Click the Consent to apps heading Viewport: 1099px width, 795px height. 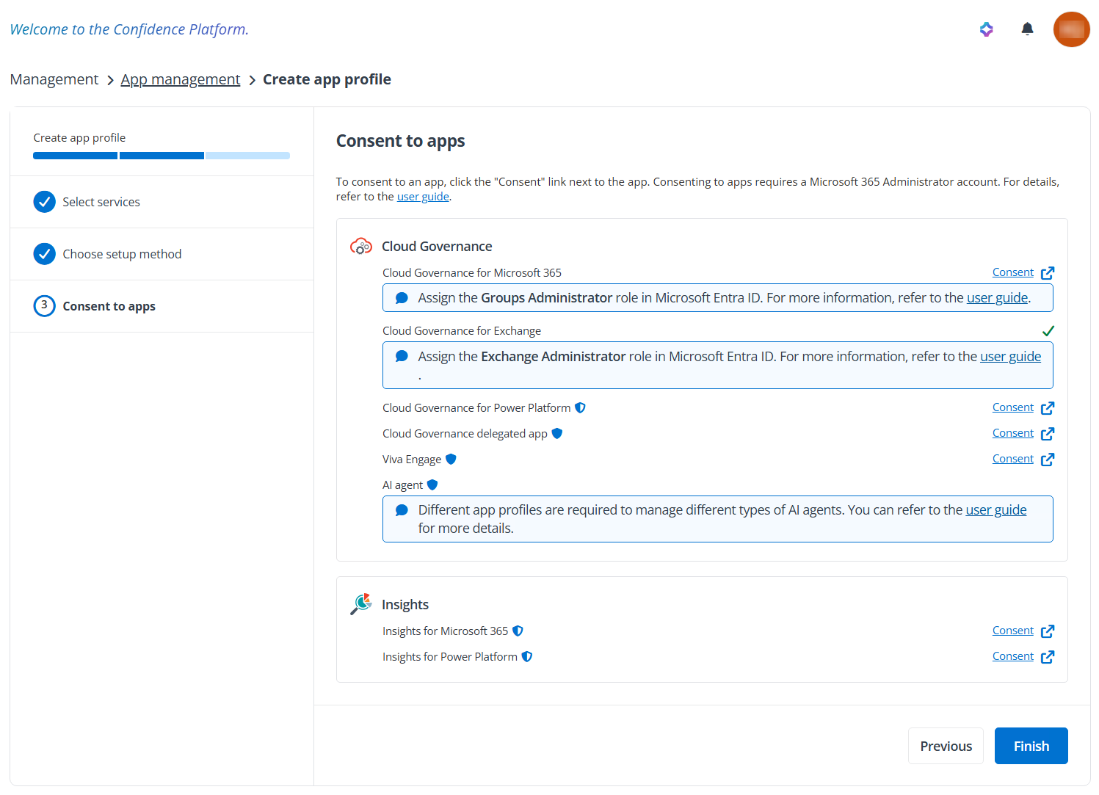[400, 141]
